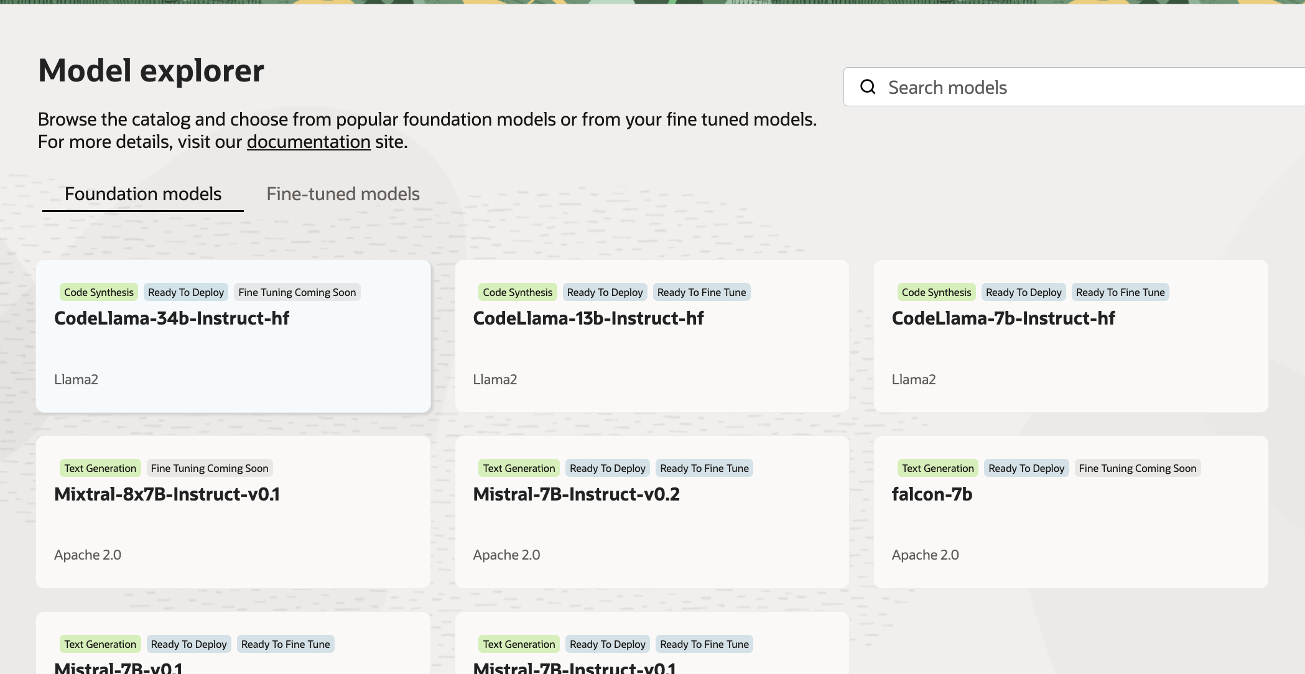
Task: Click the Mistral-7B-Instruct-v0.1 model title
Action: (574, 668)
